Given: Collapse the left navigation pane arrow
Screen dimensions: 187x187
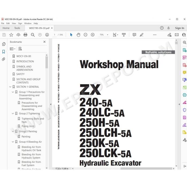Looking at the screenshot, I should (51, 104).
